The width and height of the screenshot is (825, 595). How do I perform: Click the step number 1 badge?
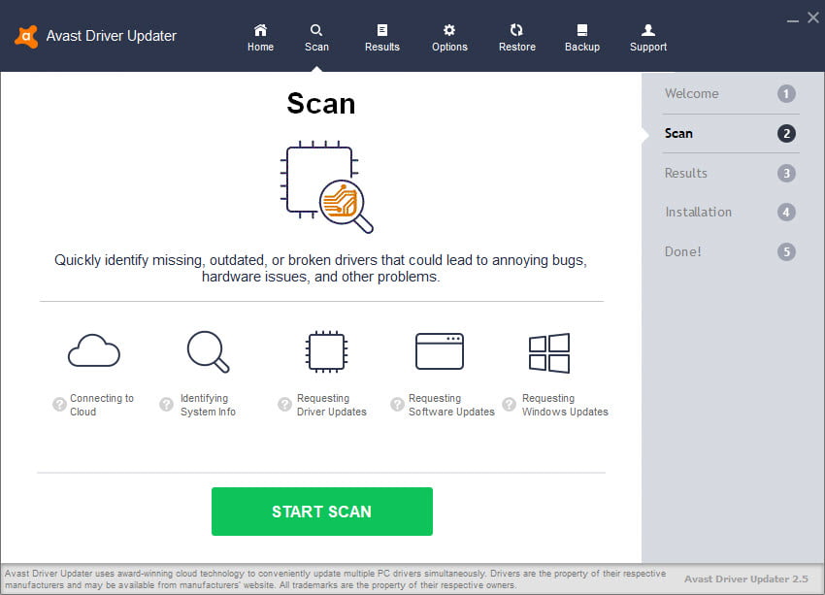point(786,94)
